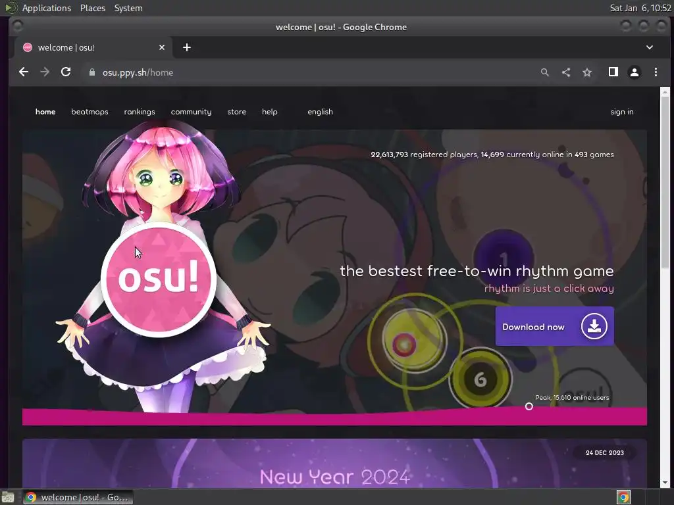674x505 pixels.
Task: Click the registered players count 22,613,793
Action: (389, 155)
